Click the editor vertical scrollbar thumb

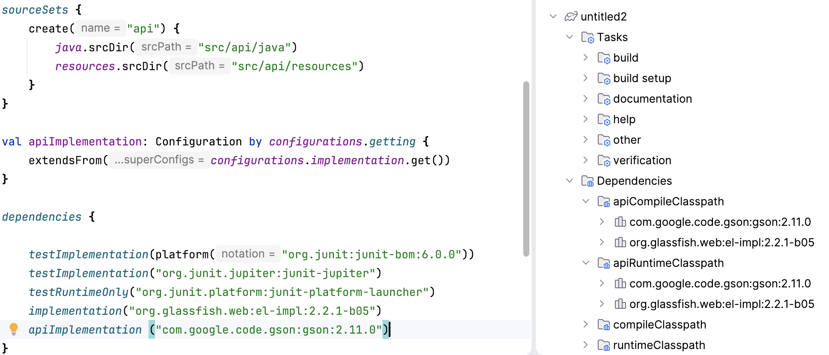tap(526, 169)
